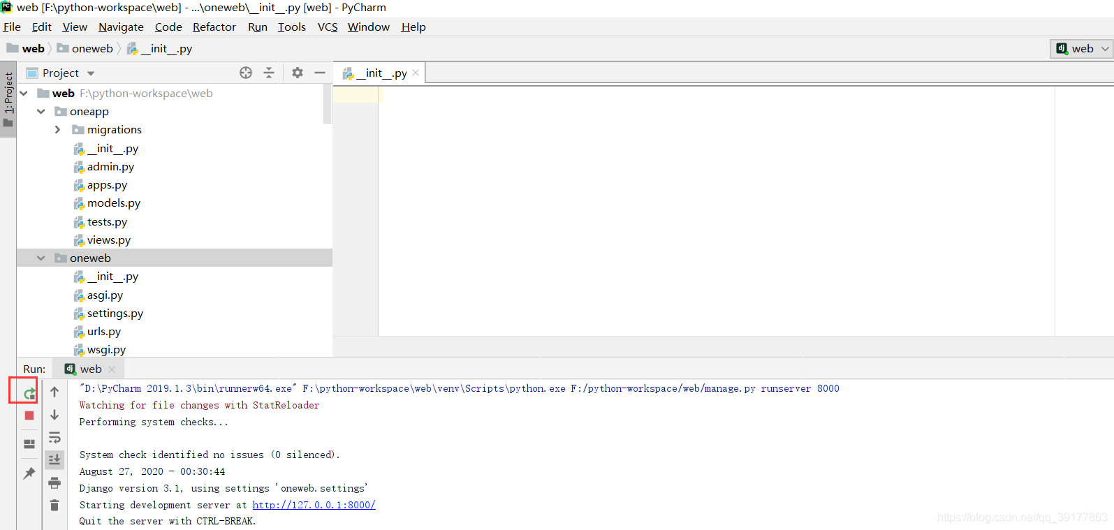
Task: Open the File menu
Action: point(12,27)
